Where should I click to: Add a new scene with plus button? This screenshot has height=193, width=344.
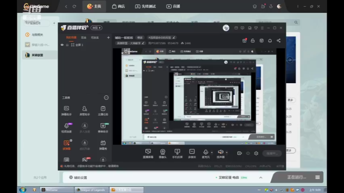tap(108, 38)
